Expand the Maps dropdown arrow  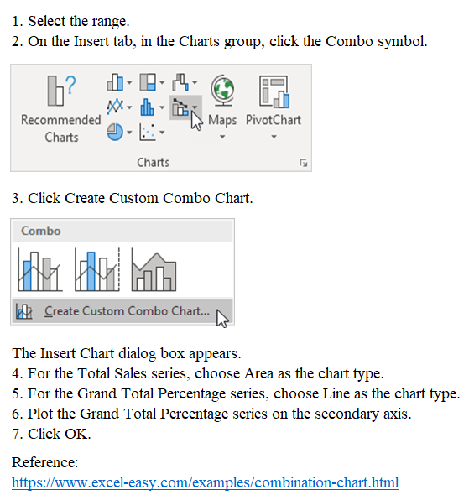coord(222,137)
